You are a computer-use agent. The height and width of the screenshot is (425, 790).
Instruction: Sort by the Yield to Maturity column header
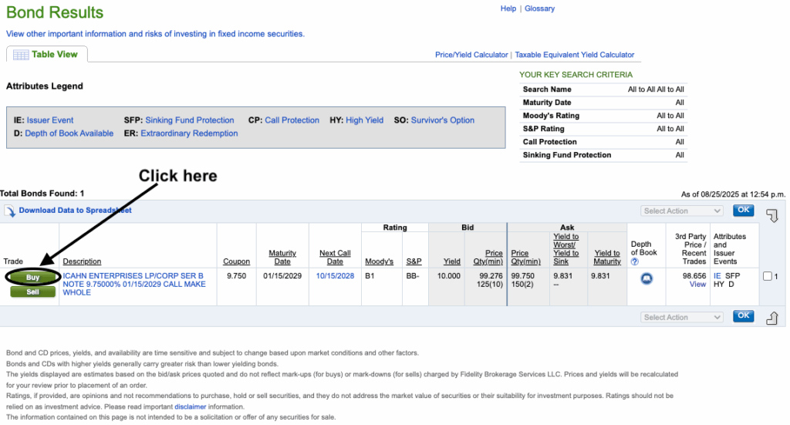pyautogui.click(x=607, y=258)
